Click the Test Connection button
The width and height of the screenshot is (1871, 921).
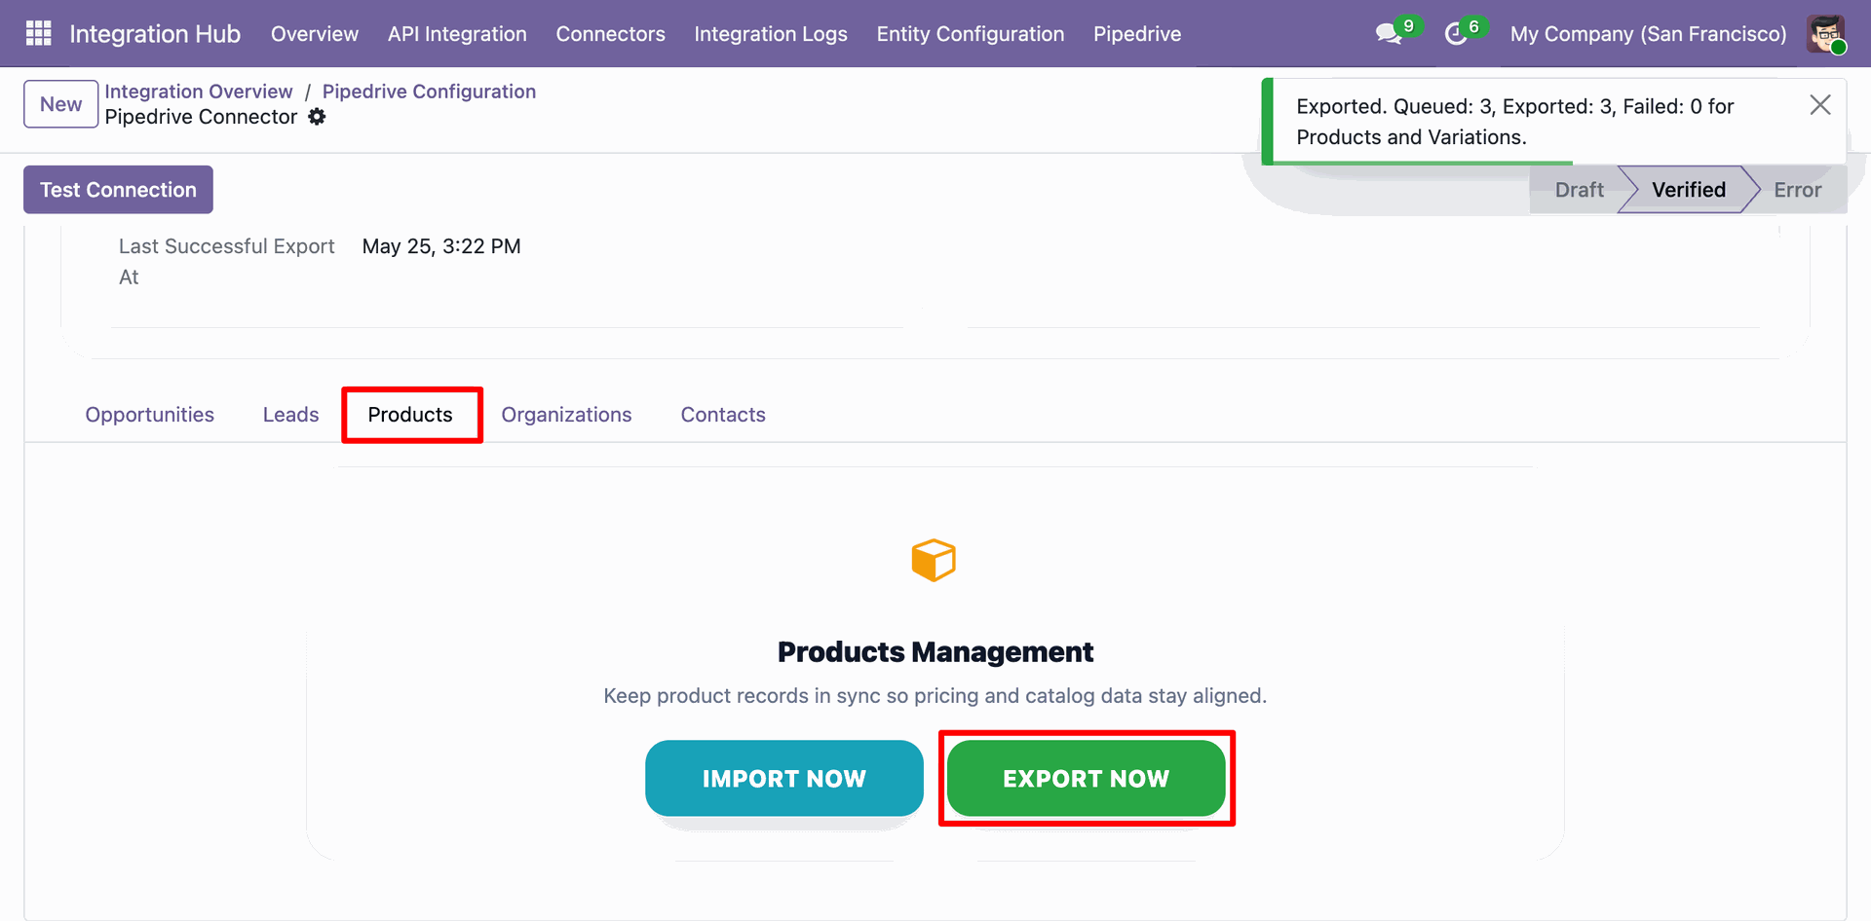[118, 190]
